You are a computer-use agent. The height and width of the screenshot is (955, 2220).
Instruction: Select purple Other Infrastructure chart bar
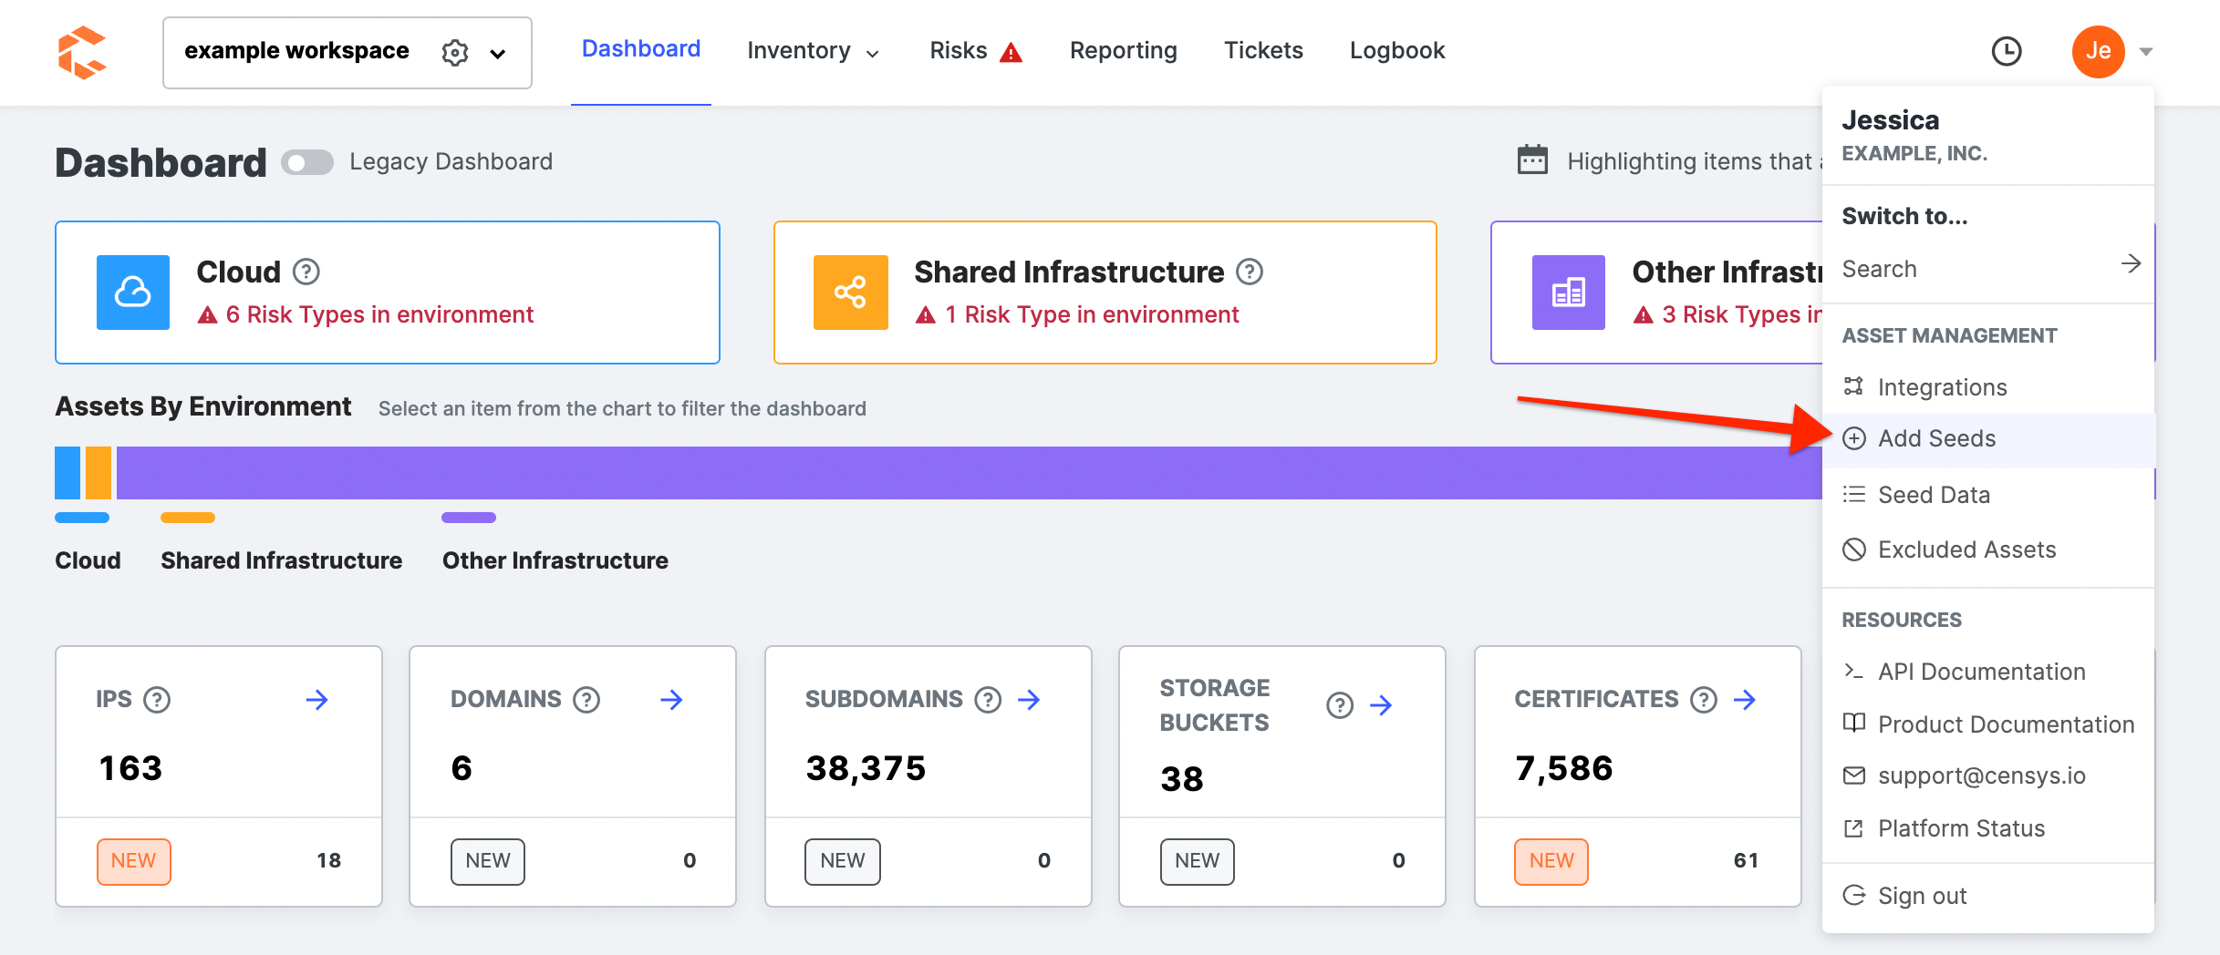click(x=970, y=472)
